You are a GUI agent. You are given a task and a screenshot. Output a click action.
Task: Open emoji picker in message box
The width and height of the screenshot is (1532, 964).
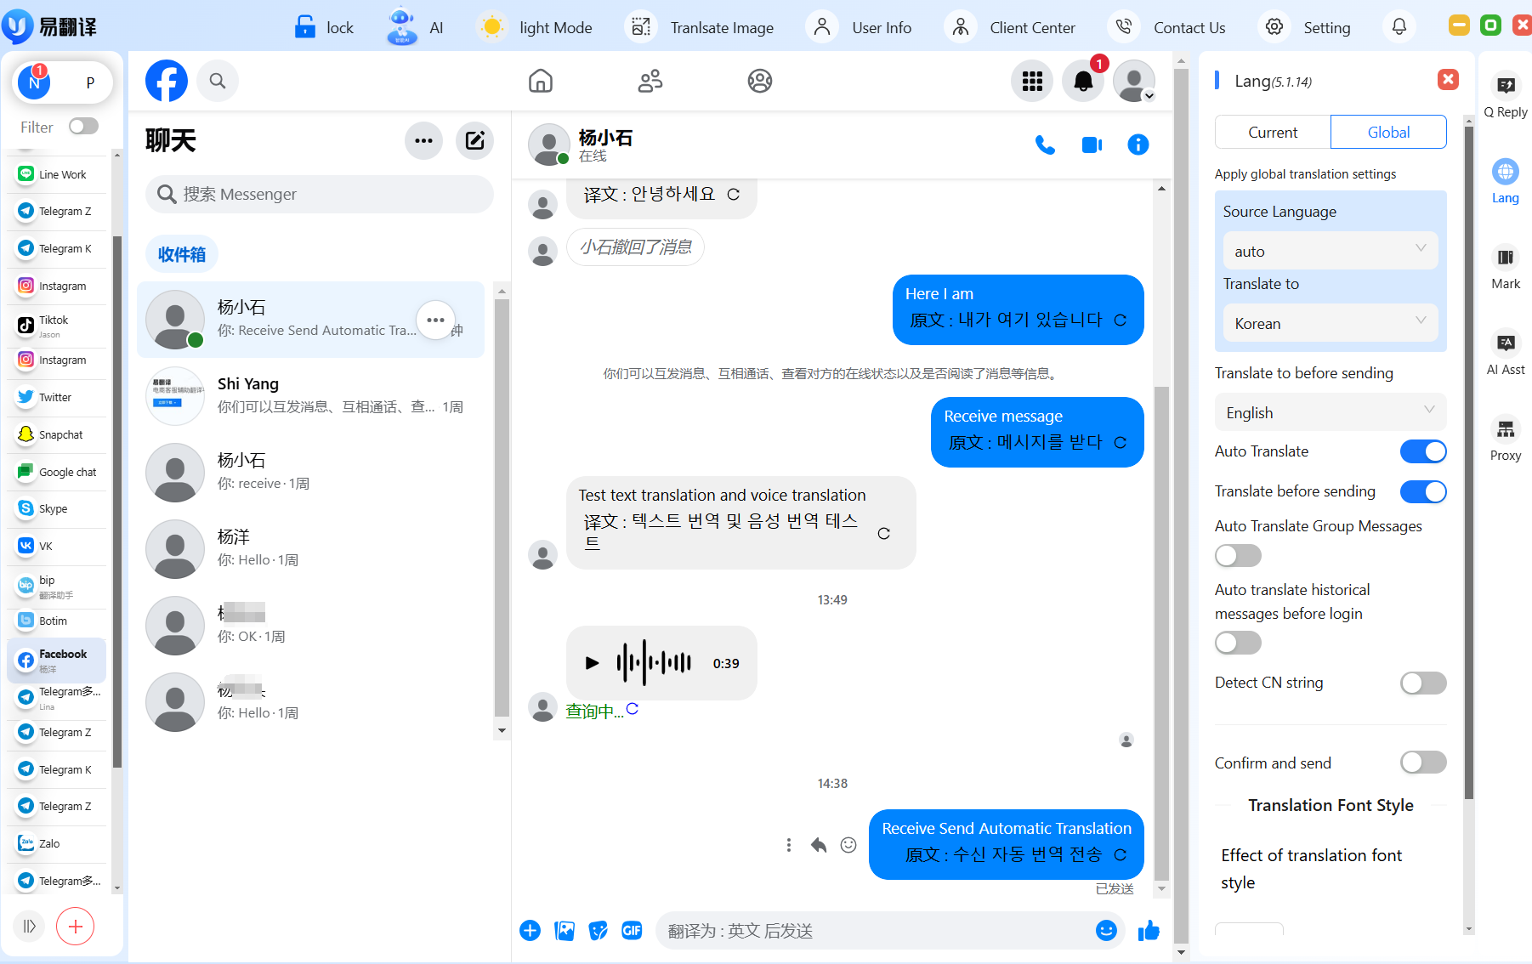1106,931
